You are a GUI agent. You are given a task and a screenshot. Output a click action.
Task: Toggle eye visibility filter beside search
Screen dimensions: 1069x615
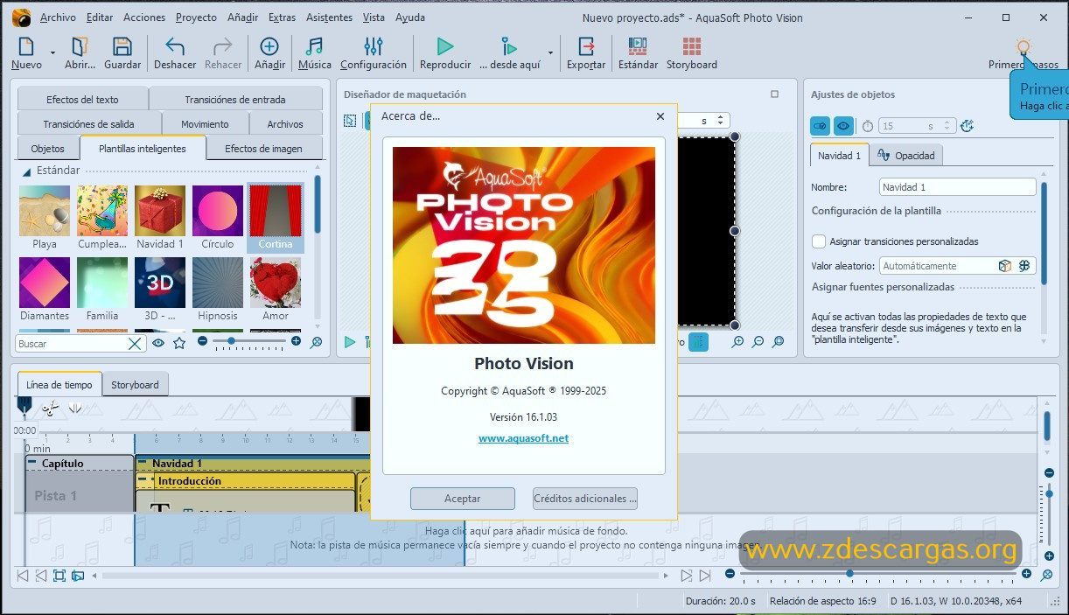[x=158, y=343]
